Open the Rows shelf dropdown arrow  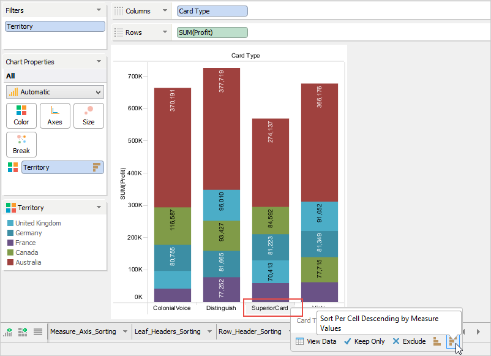tap(165, 32)
